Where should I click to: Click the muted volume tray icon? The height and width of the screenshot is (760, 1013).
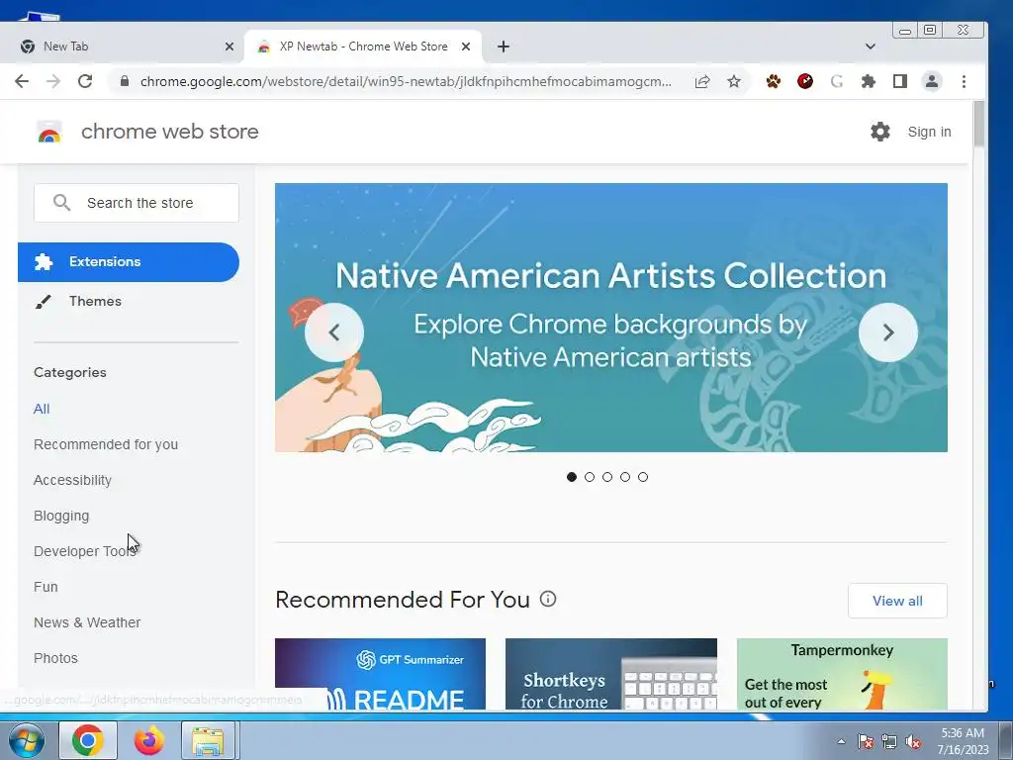[x=913, y=742]
